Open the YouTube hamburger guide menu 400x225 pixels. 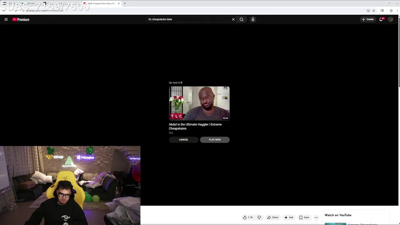(x=6, y=19)
